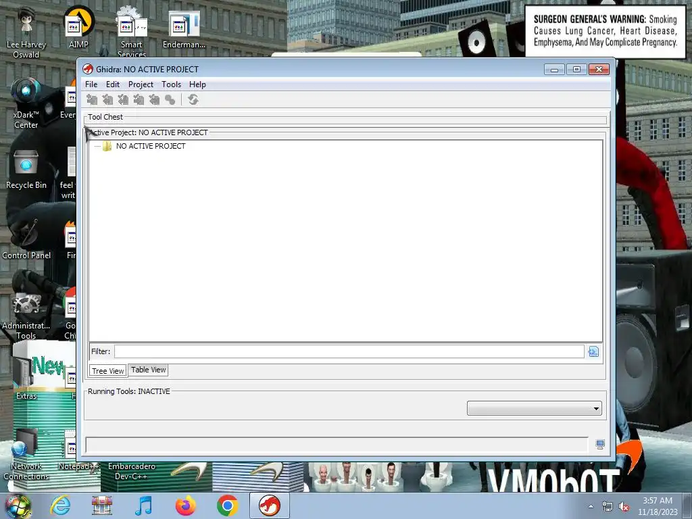This screenshot has width=692, height=519.
Task: Select the Recycle Bin desktop icon
Action: tap(26, 170)
